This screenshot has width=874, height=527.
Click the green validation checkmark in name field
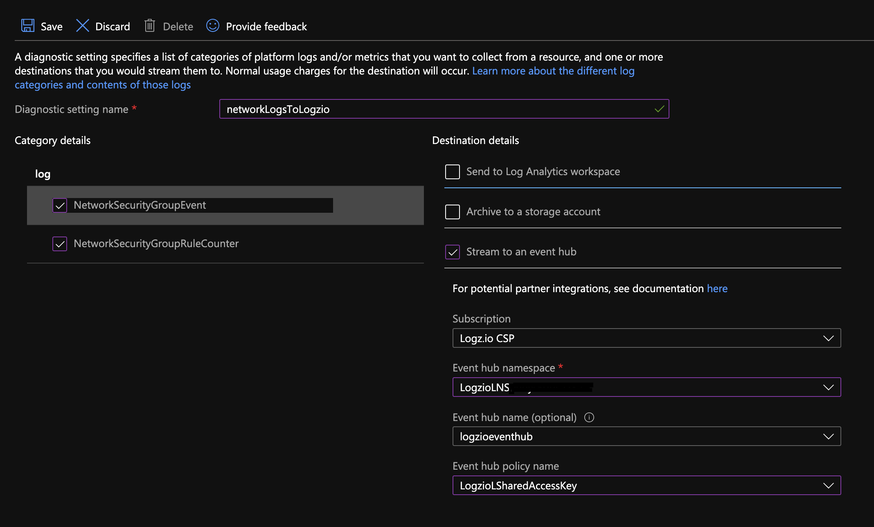(x=659, y=109)
